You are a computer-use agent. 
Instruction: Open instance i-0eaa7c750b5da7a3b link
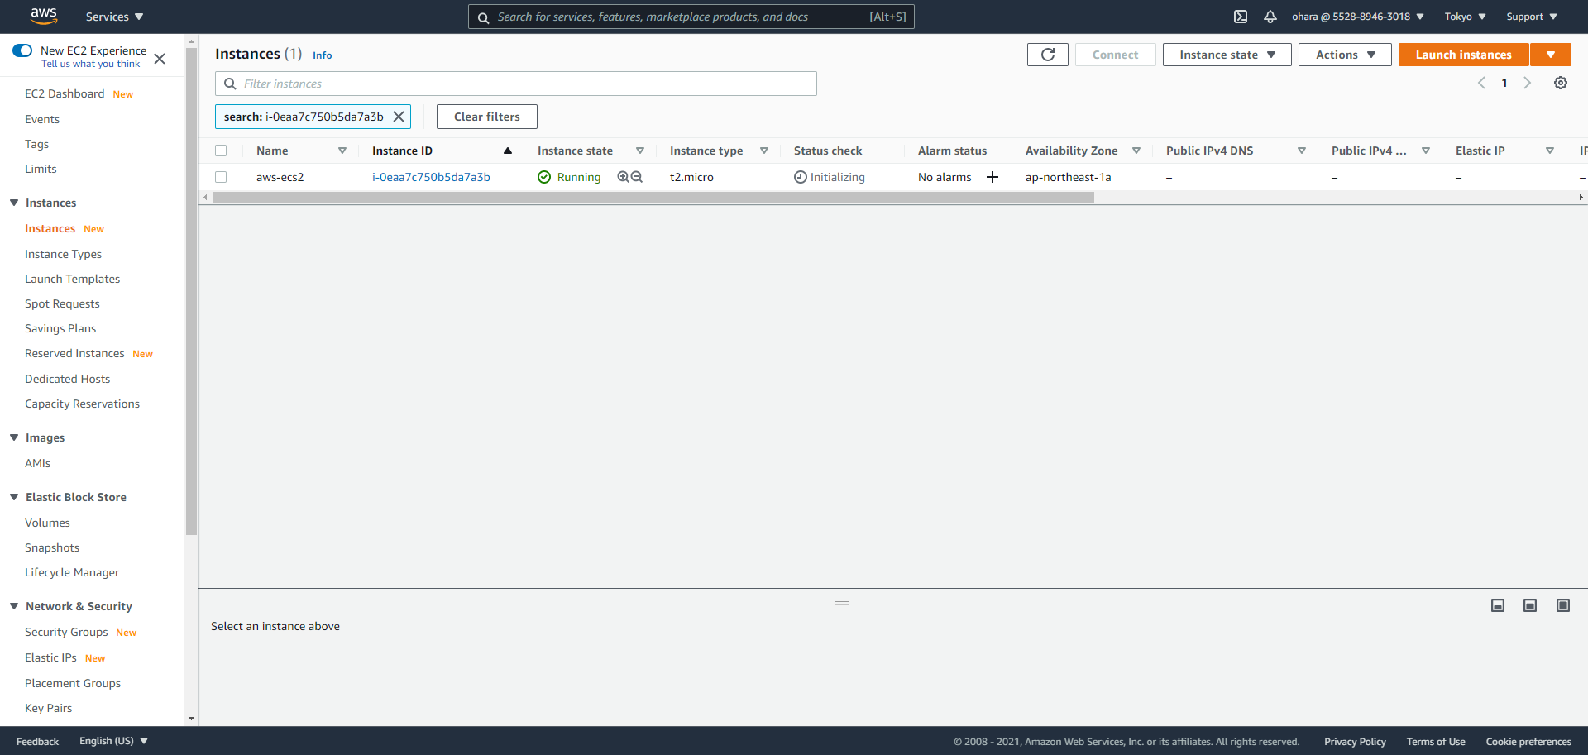pos(431,177)
